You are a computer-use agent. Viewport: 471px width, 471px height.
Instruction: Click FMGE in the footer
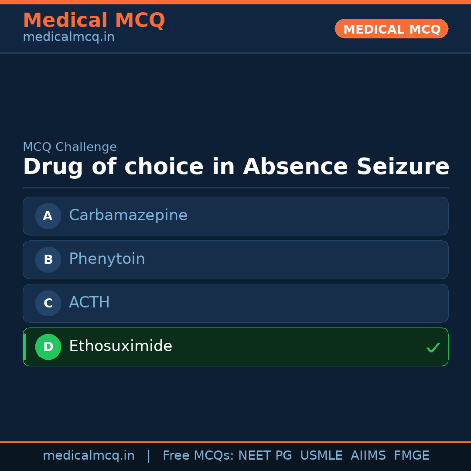tap(412, 456)
